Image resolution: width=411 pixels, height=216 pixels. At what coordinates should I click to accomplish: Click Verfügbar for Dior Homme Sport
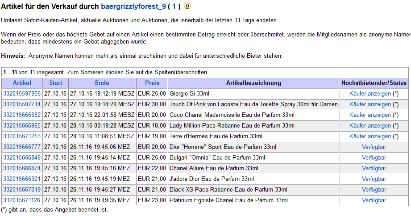[x=374, y=147]
